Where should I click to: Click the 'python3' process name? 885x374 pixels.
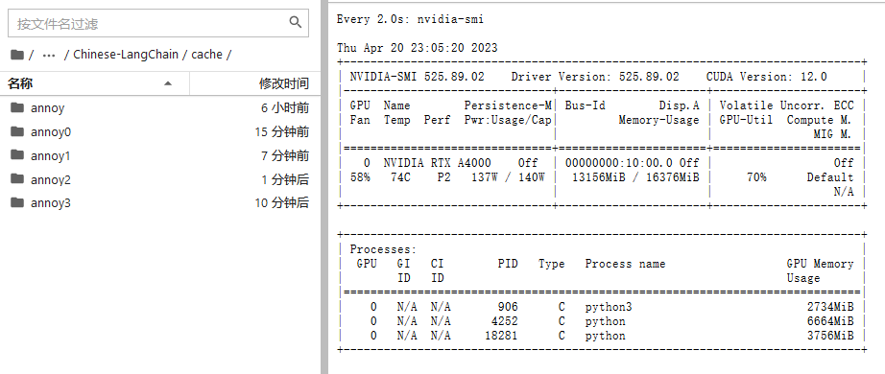pyautogui.click(x=609, y=307)
